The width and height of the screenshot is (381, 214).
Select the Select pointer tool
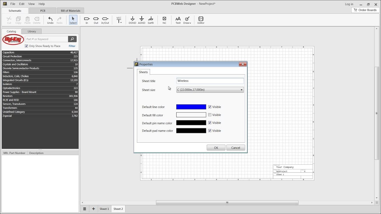coord(73,20)
